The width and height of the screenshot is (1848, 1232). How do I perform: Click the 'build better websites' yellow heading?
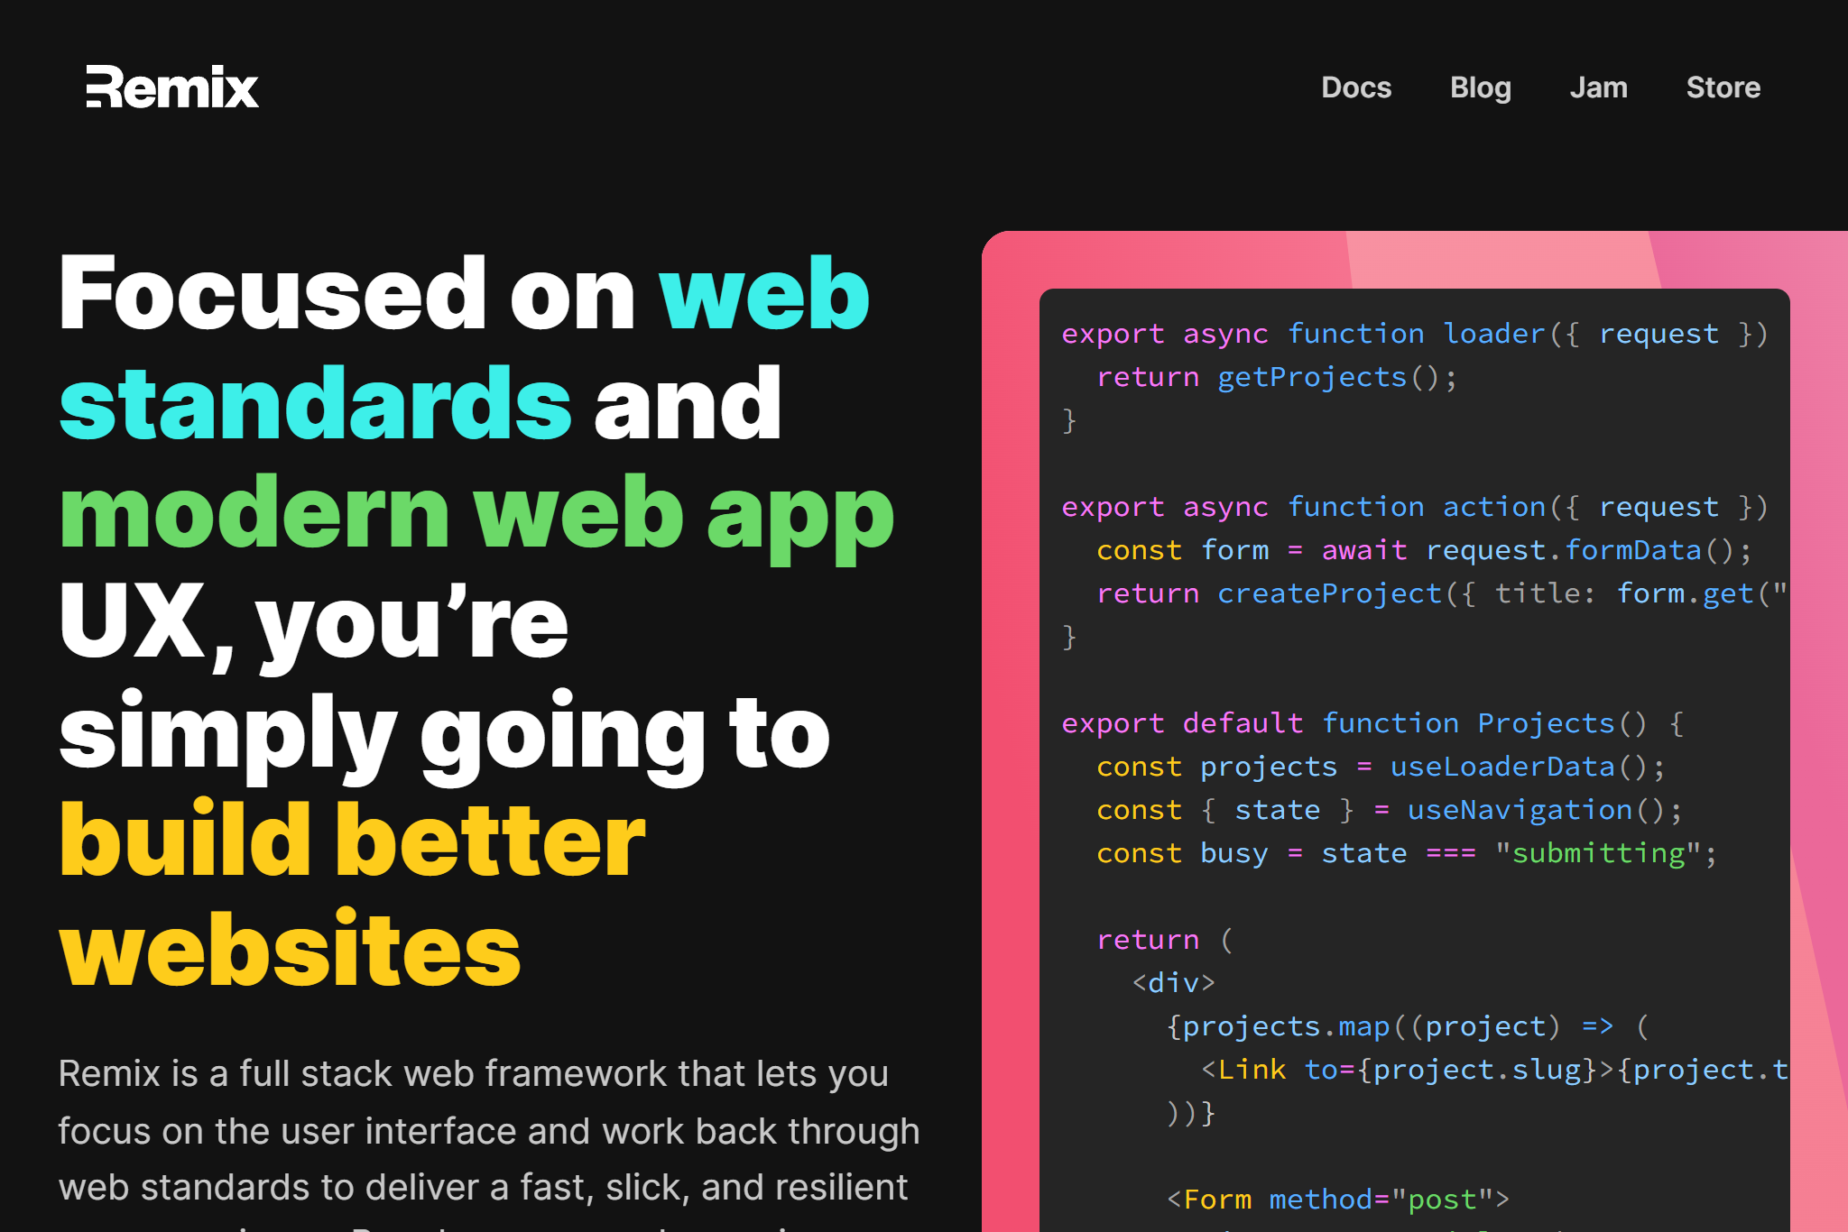click(x=352, y=841)
